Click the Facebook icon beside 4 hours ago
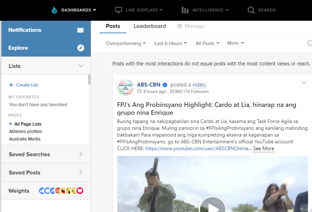The image size is (312, 212). (x=139, y=92)
